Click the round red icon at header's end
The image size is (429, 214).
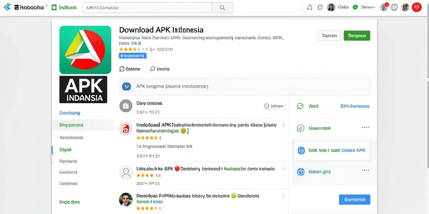(417, 8)
